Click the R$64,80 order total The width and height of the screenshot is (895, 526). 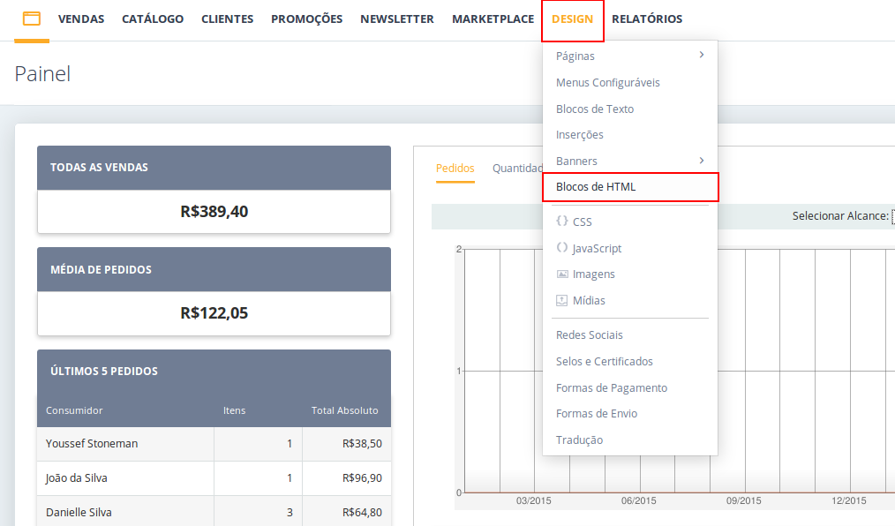coord(362,512)
